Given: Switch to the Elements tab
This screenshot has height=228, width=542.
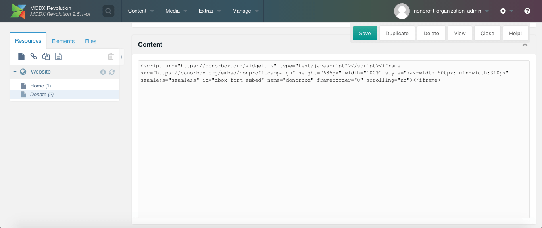Looking at the screenshot, I should coord(63,41).
